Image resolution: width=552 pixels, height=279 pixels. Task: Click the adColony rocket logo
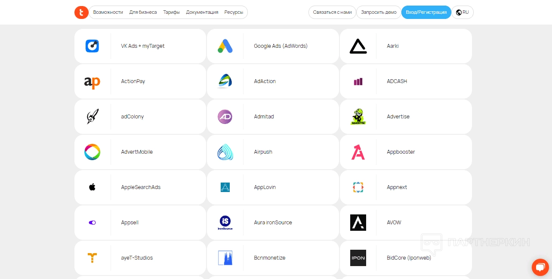click(92, 117)
